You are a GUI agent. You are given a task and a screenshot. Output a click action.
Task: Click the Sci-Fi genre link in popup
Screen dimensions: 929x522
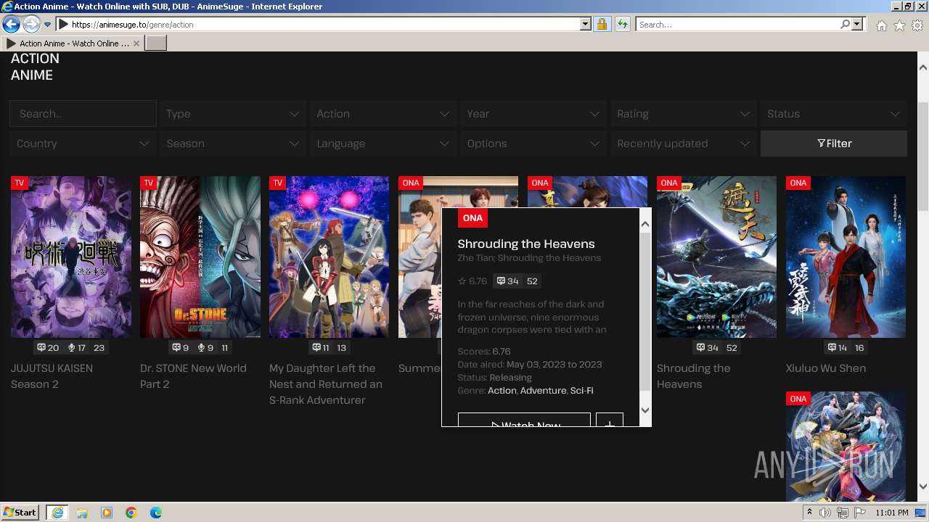(x=581, y=391)
